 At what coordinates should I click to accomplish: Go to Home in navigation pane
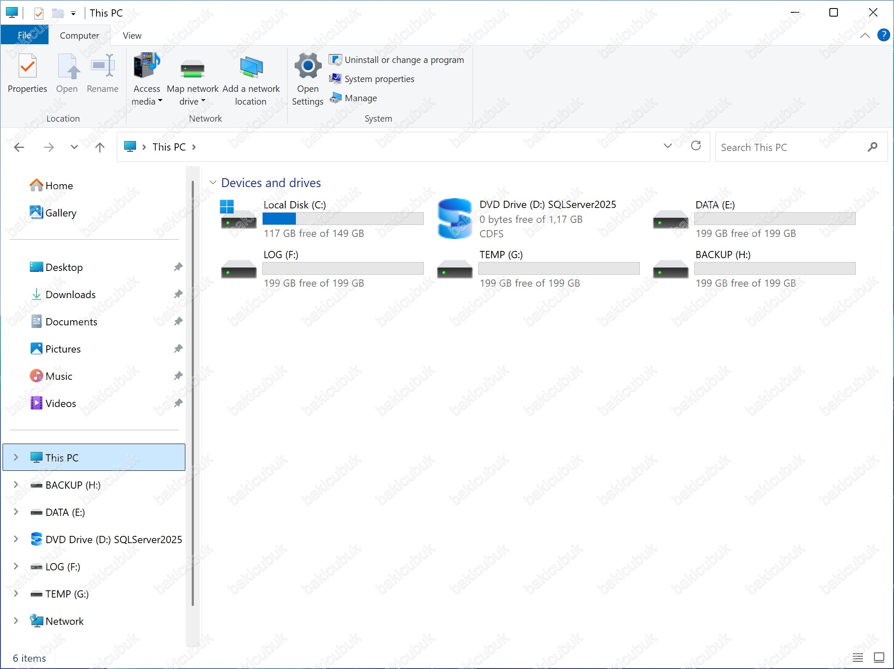pos(59,186)
